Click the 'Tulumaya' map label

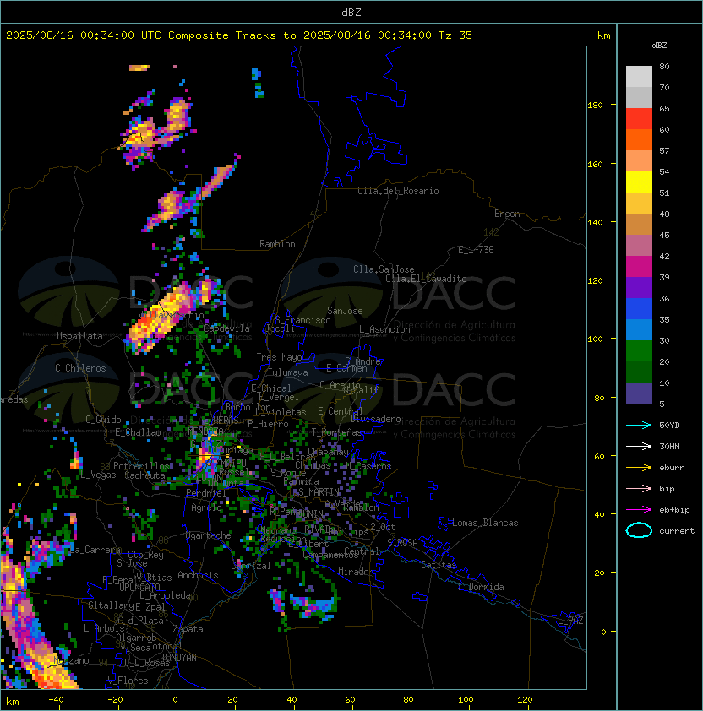pos(288,372)
